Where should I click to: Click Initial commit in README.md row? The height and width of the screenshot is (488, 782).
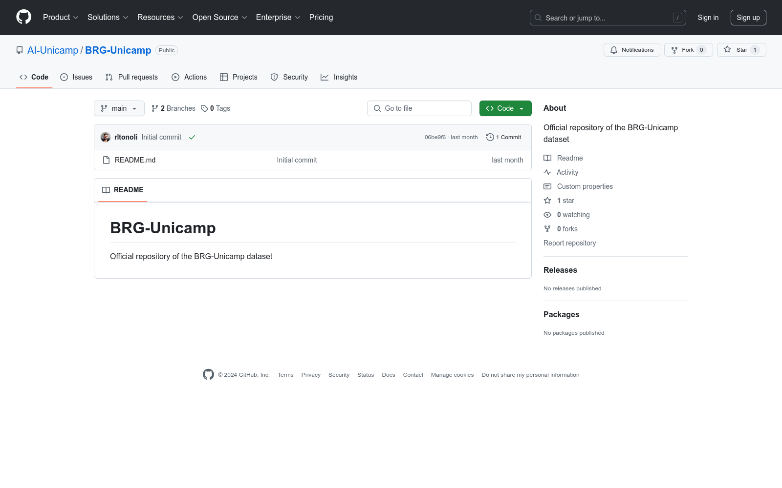pos(297,160)
